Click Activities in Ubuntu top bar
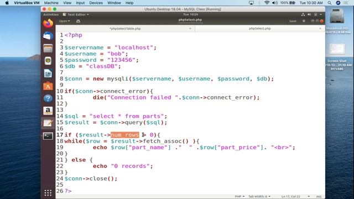 click(x=51, y=14)
